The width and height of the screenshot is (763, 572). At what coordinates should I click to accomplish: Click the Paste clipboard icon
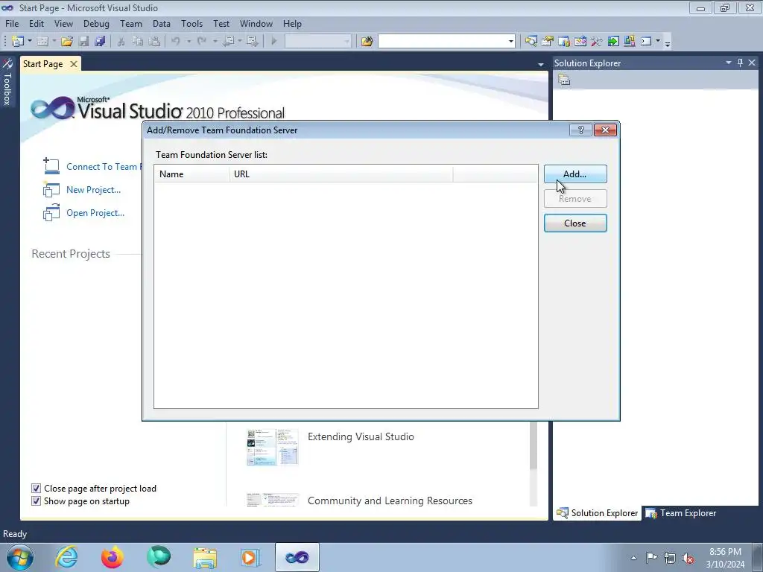pos(154,42)
